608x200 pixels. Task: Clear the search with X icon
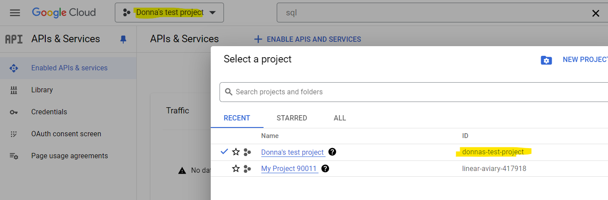pos(596,13)
